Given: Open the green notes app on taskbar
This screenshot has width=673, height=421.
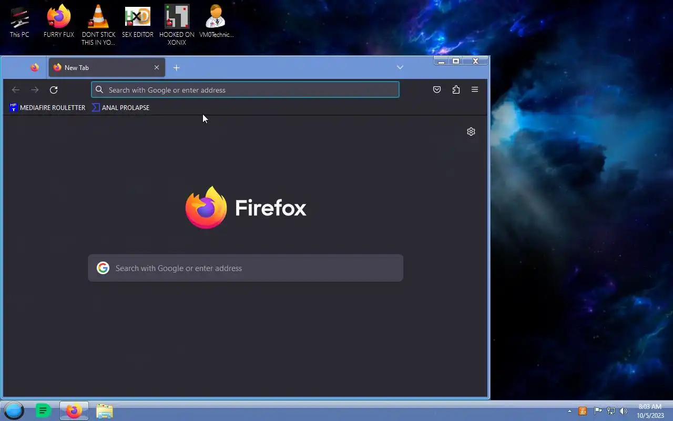Looking at the screenshot, I should (43, 410).
